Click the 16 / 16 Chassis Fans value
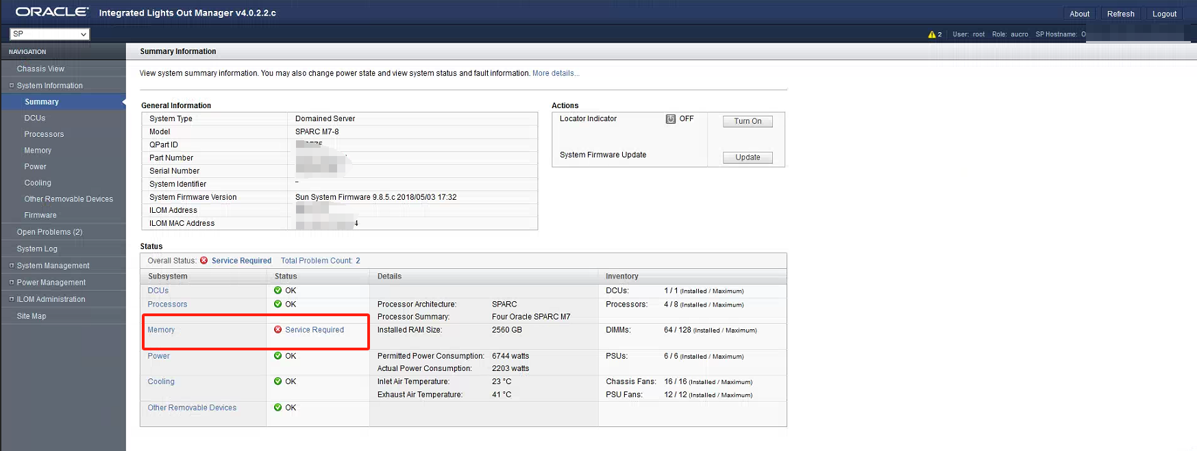Screen dimensions: 1197x451 (708, 381)
